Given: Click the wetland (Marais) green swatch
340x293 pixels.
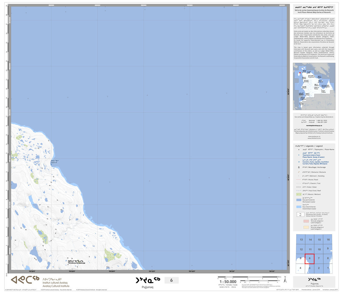Looking at the screenshot, I should [299, 194].
